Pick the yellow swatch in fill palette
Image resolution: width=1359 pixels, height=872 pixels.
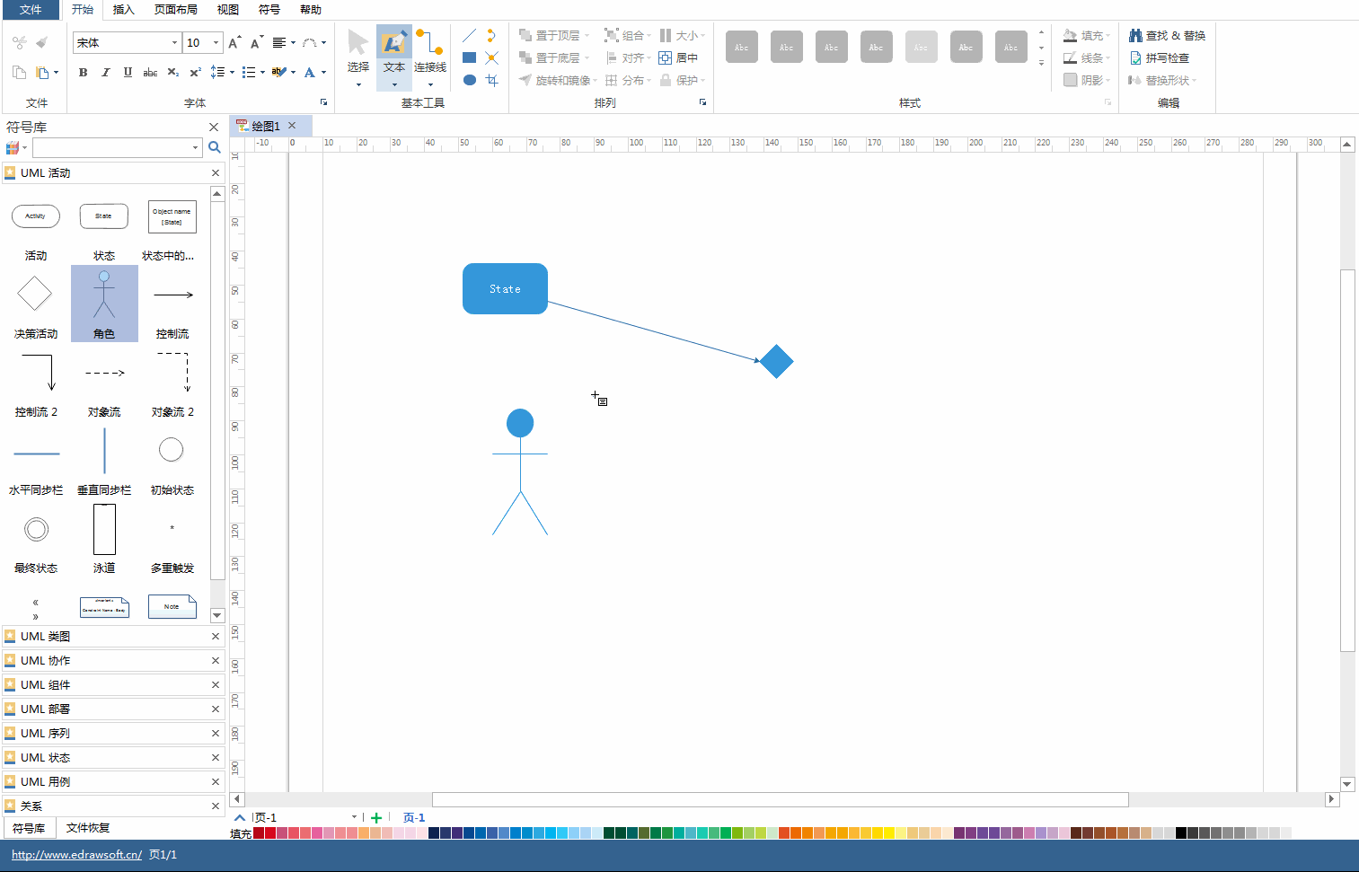(x=889, y=833)
